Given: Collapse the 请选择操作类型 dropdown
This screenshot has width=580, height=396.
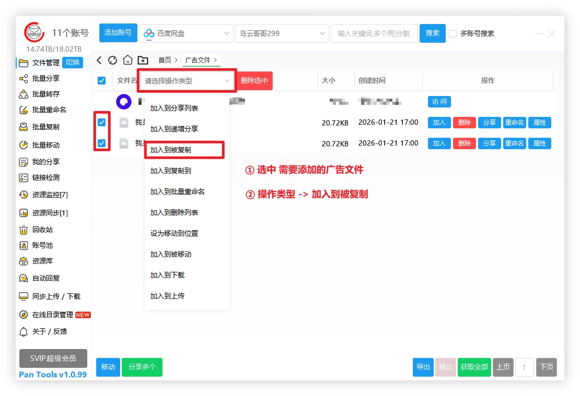Looking at the screenshot, I should click(x=188, y=81).
